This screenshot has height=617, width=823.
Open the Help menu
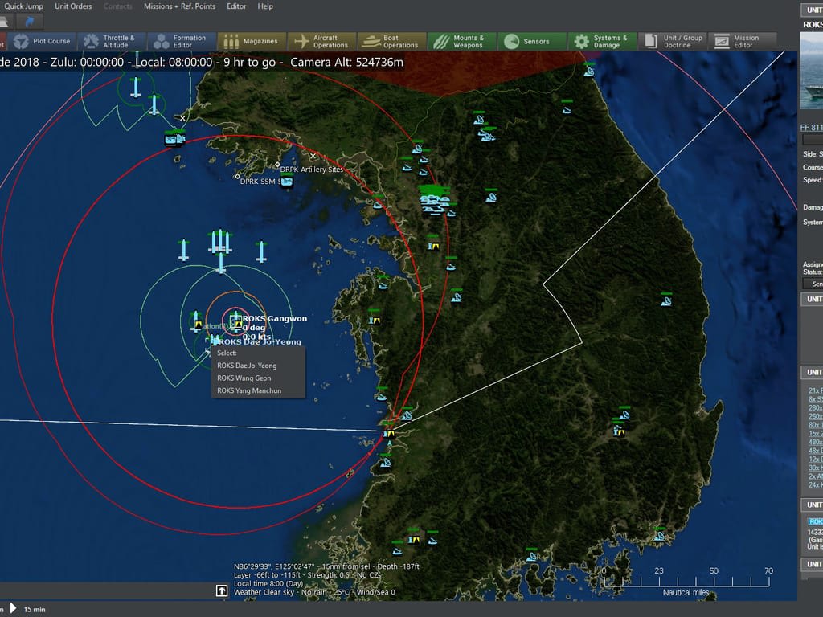point(265,6)
